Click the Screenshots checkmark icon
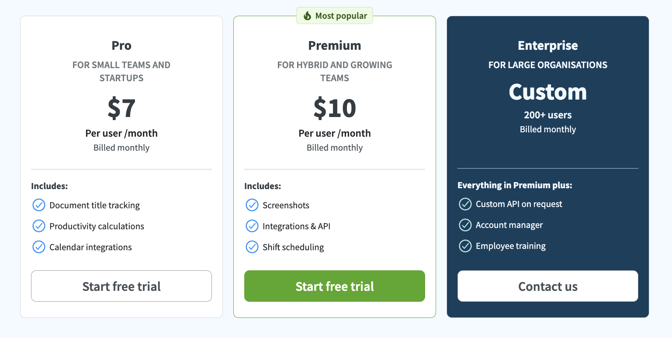Image resolution: width=672 pixels, height=338 pixels. coord(252,205)
